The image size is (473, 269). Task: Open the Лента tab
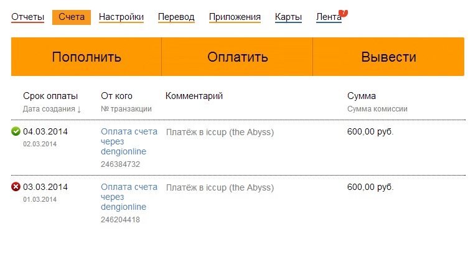coord(329,17)
